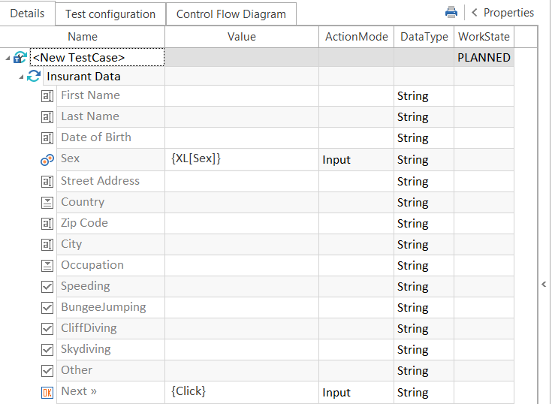The image size is (552, 404).
Task: Click the Next button step icon
Action: click(x=47, y=391)
